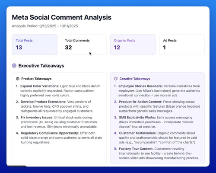Click the Regulatory Compliance Opportunity item
The height and width of the screenshot is (173, 216).
click(x=59, y=138)
